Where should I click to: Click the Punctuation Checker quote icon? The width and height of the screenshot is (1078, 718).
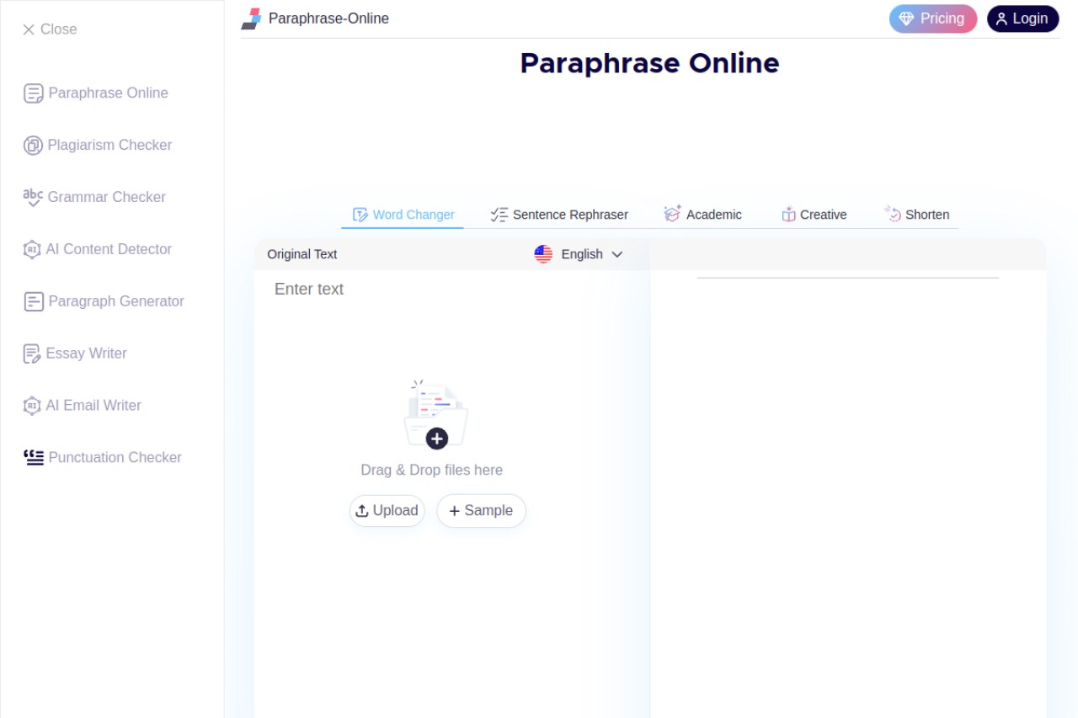pos(34,458)
